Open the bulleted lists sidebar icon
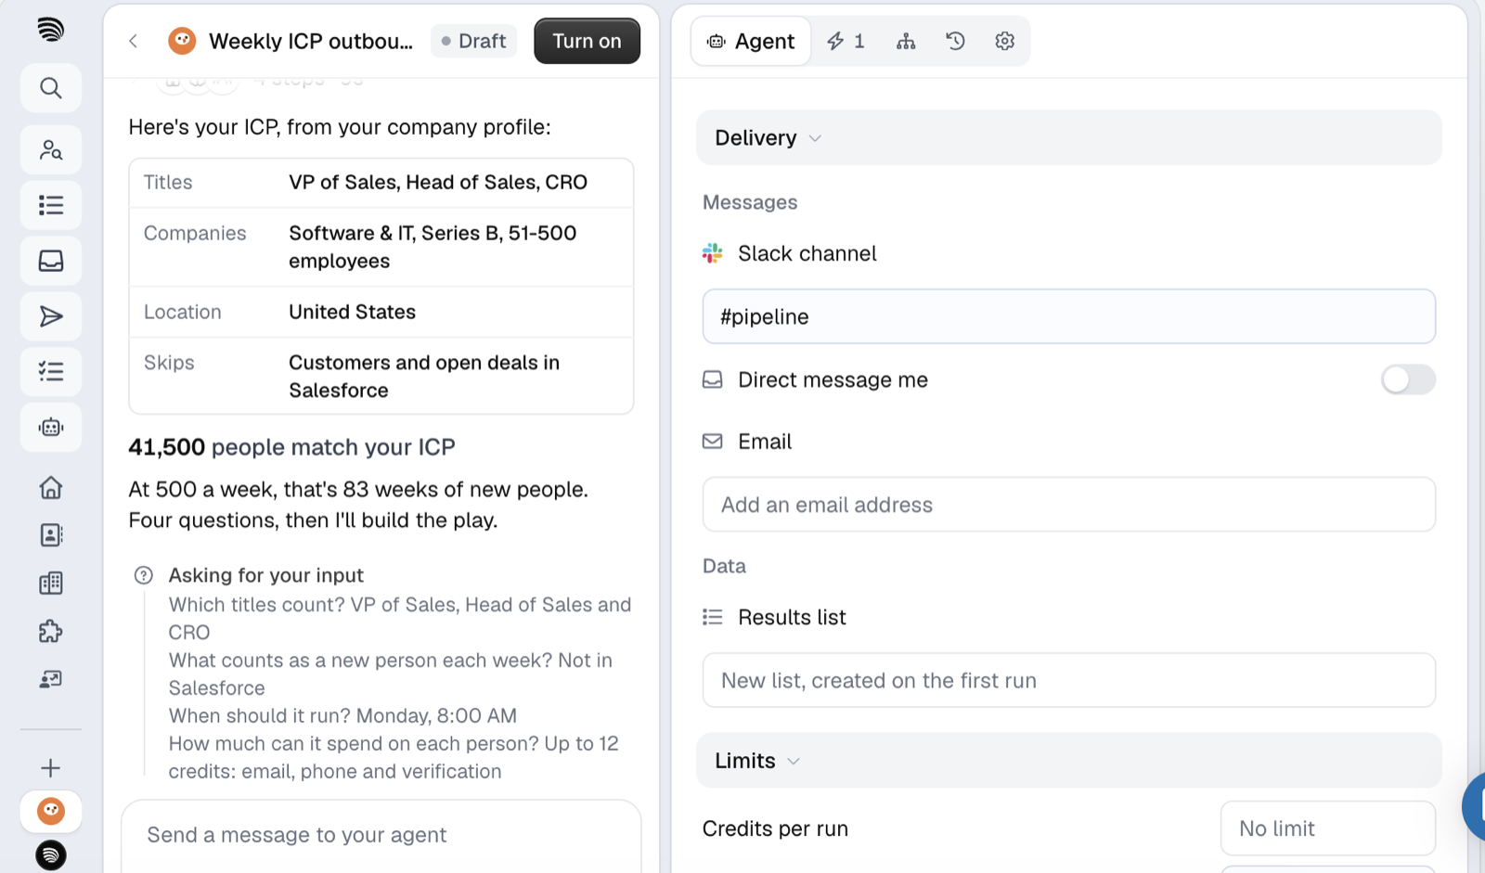Image resolution: width=1485 pixels, height=873 pixels. pyautogui.click(x=51, y=205)
